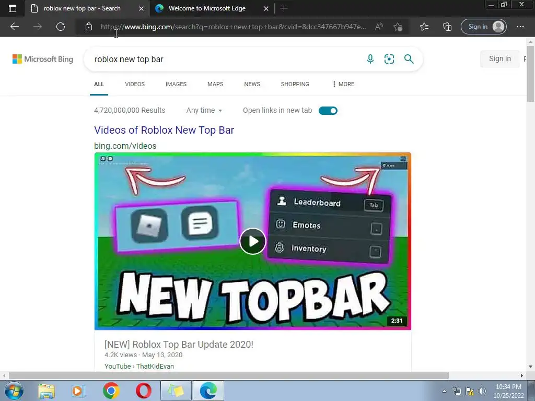The width and height of the screenshot is (535, 401).
Task: Click the Bing page Sign in button
Action: tap(500, 58)
